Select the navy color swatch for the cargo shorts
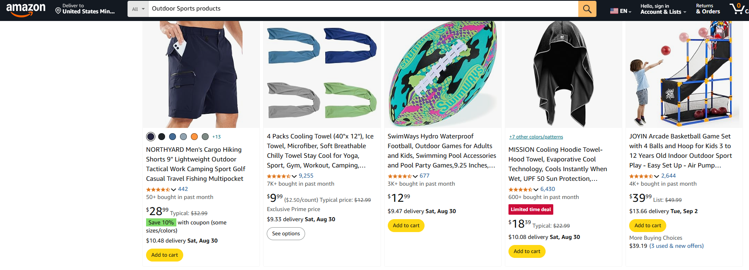The width and height of the screenshot is (749, 270). pos(151,136)
